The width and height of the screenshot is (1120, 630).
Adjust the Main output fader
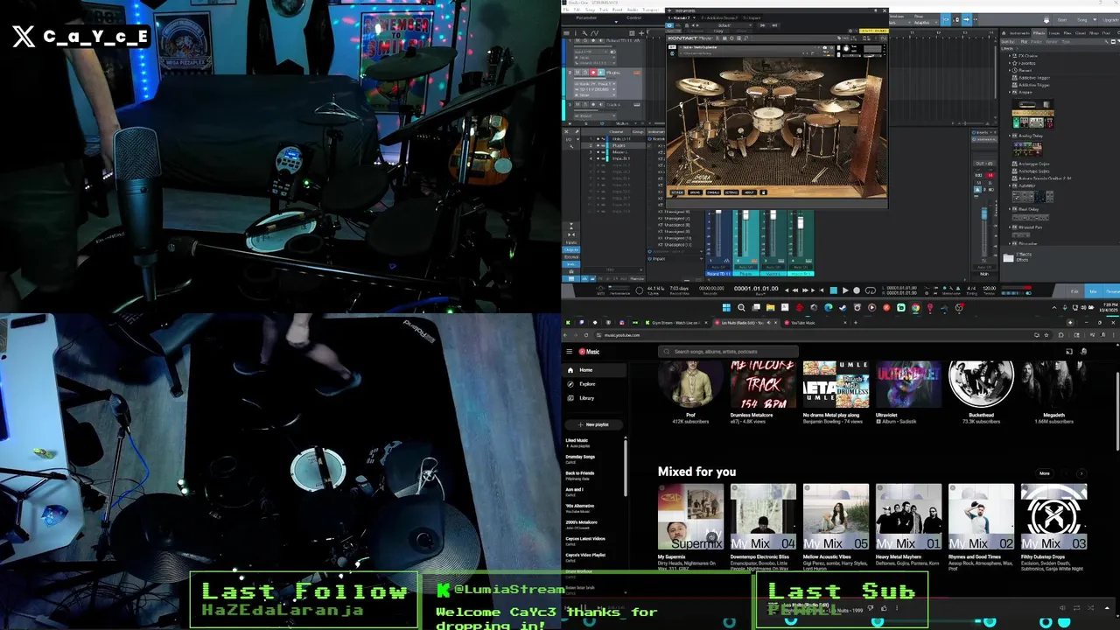[984, 213]
